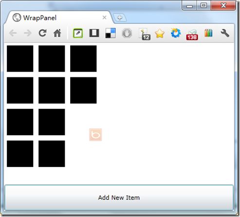Click the colorful books extension icon
The width and height of the screenshot is (240, 217).
[x=208, y=33]
